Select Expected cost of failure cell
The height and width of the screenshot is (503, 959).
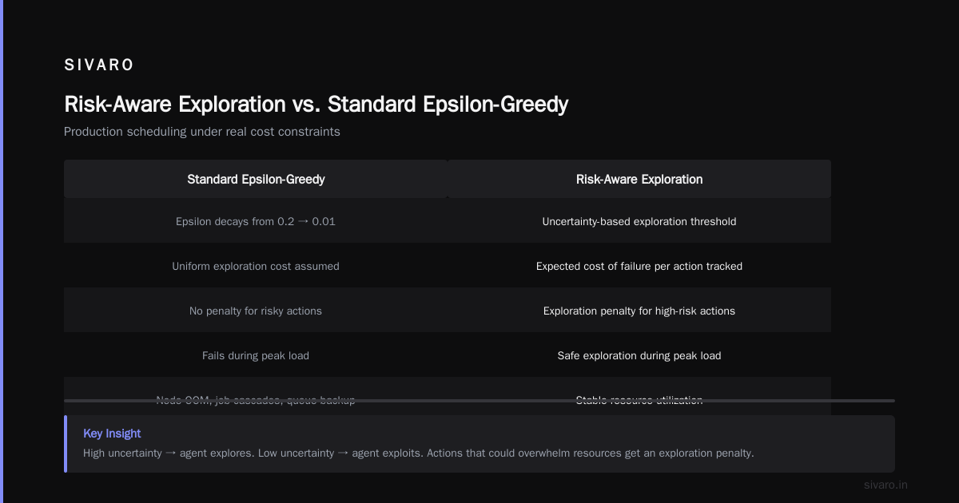(x=639, y=266)
